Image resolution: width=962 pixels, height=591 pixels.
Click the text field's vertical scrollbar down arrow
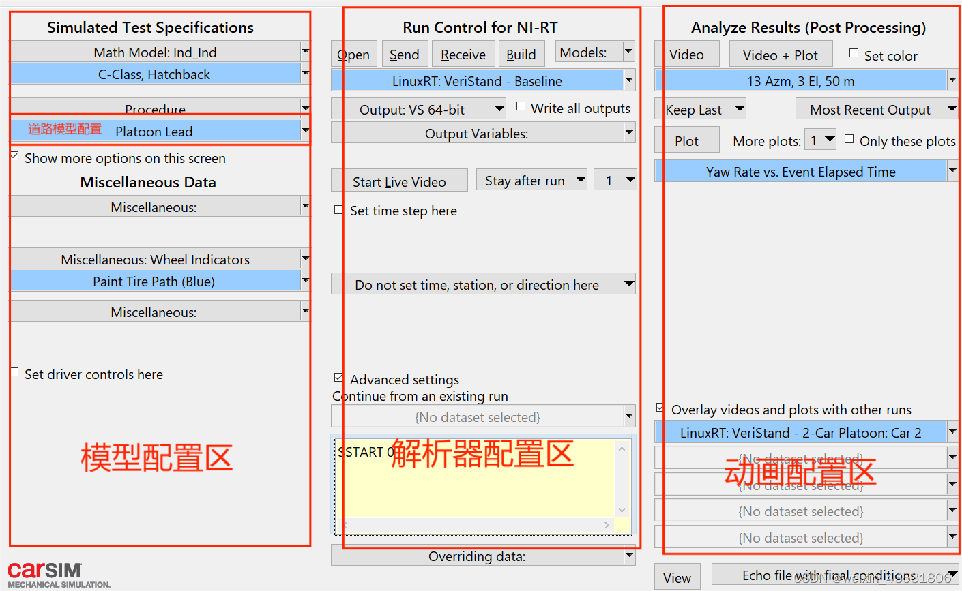(x=622, y=511)
